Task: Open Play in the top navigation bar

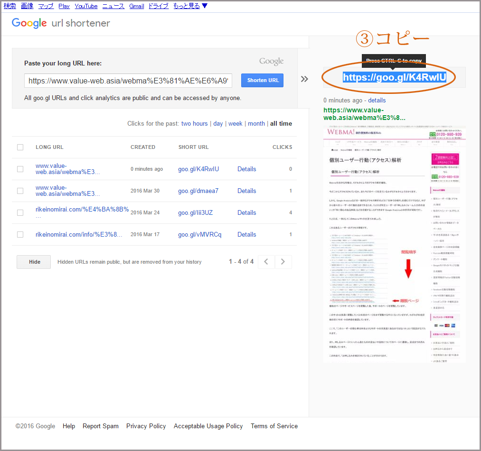Action: pos(64,6)
